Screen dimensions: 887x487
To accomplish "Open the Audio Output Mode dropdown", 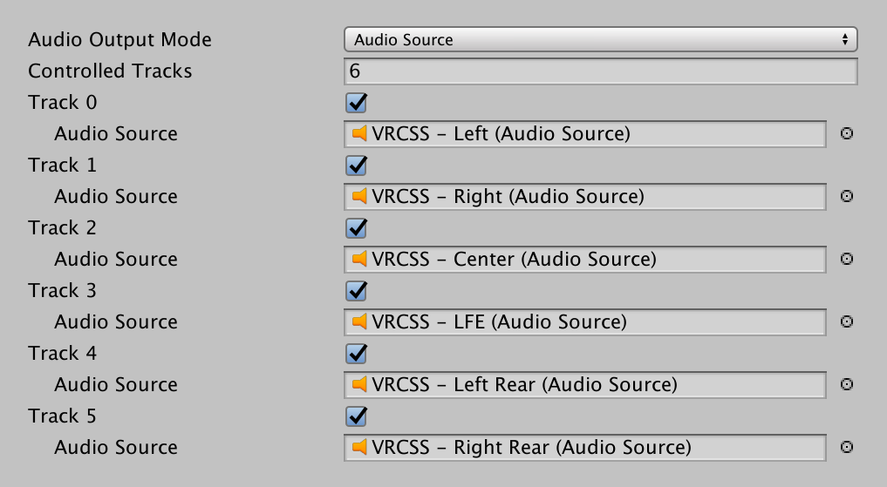I will (601, 39).
